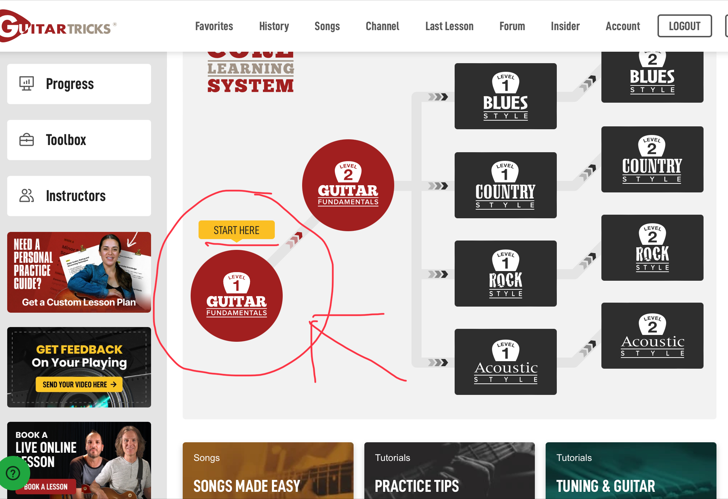Select Level 2 Acoustic Style tile
This screenshot has width=728, height=499.
[652, 336]
